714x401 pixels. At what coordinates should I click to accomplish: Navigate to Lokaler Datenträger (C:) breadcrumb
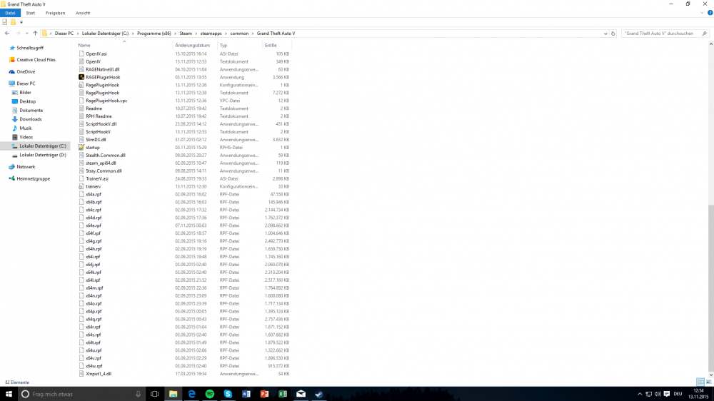tap(105, 34)
